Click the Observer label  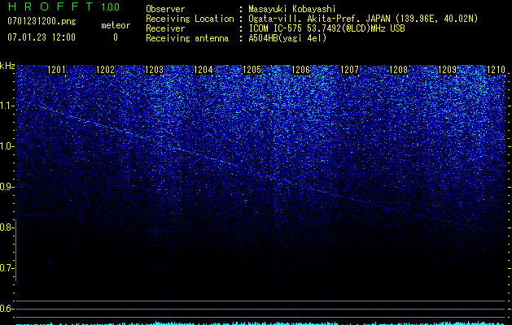click(165, 9)
